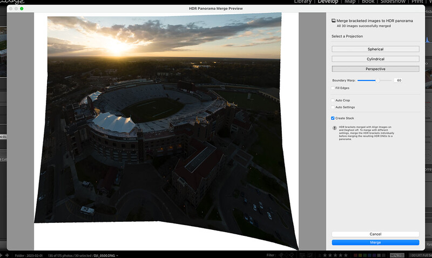432x258 pixels.
Task: Open the Map module
Action: (350, 2)
